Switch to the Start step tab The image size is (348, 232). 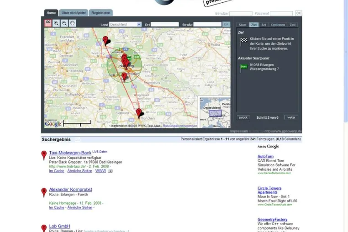243,25
